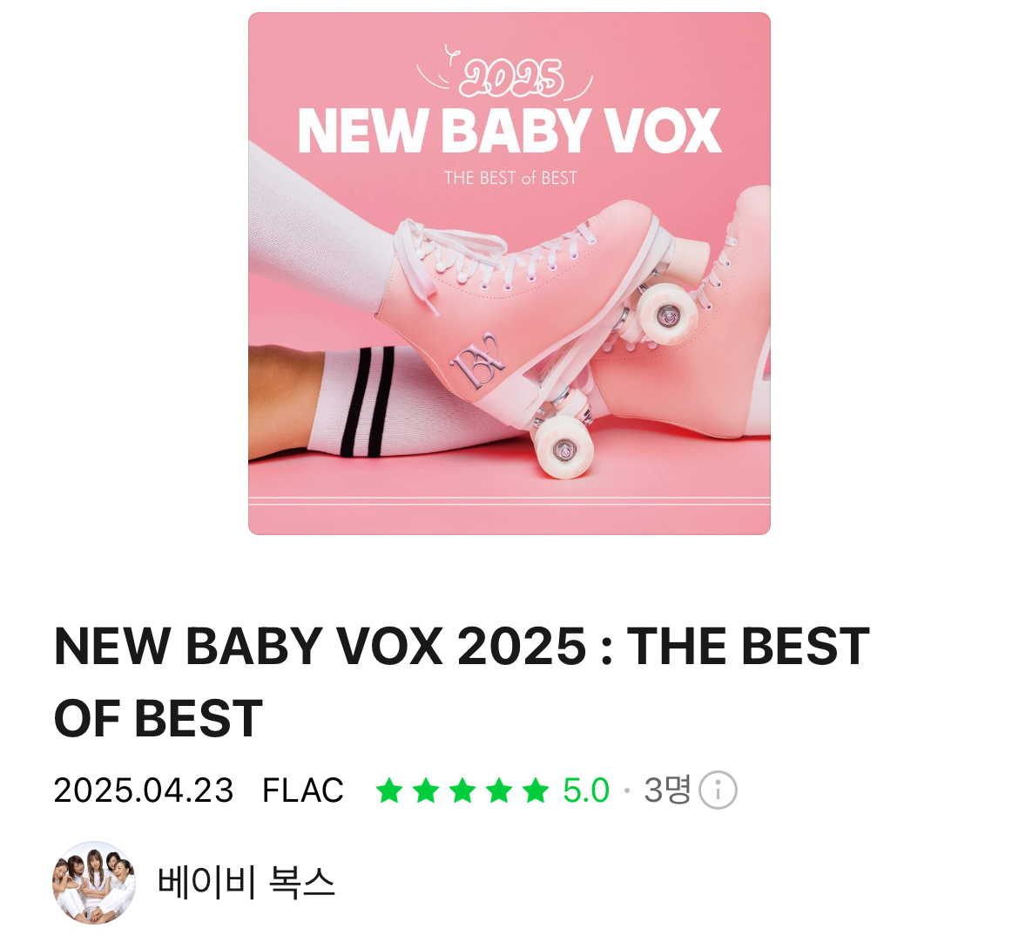
Task: Click the second green rating star
Action: [x=426, y=790]
